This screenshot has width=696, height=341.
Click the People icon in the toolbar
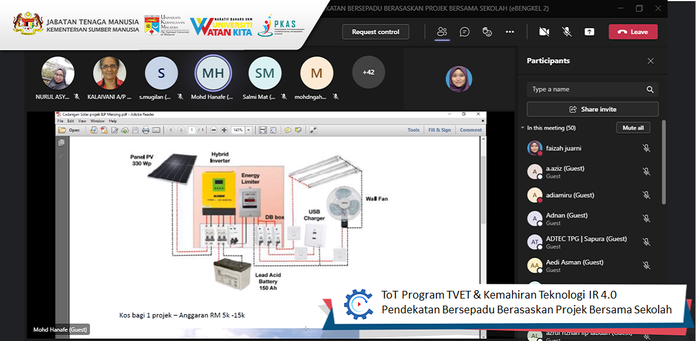442,32
